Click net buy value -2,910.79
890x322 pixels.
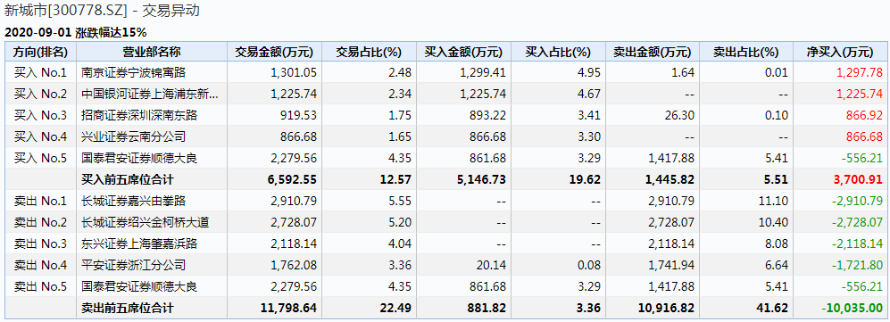coord(858,201)
